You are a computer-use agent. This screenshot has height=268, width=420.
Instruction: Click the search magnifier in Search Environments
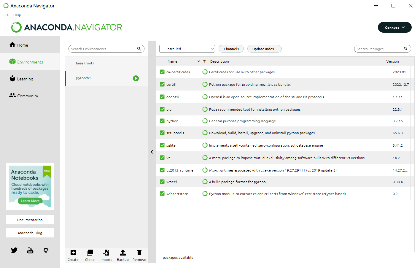click(x=139, y=49)
